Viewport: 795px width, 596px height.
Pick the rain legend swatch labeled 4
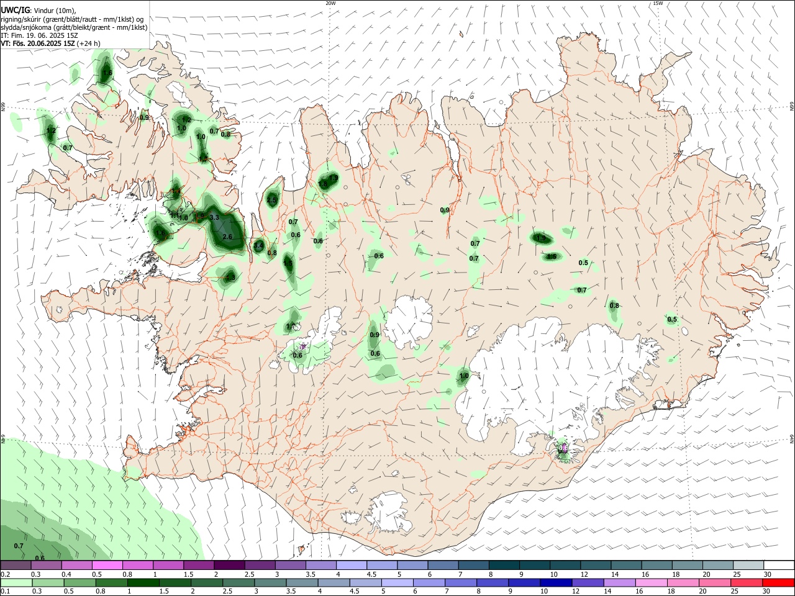(x=334, y=583)
